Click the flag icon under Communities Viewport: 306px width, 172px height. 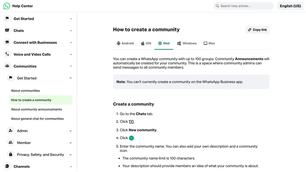coord(10,78)
